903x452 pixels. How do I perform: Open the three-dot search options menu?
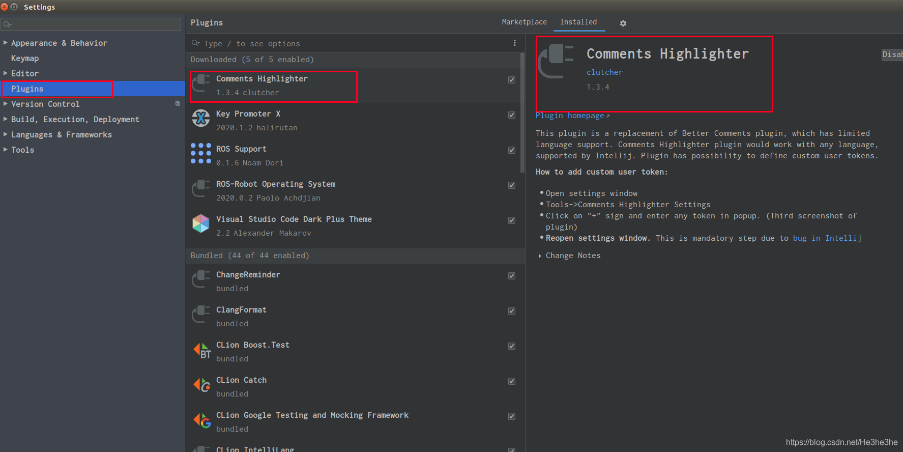point(515,43)
